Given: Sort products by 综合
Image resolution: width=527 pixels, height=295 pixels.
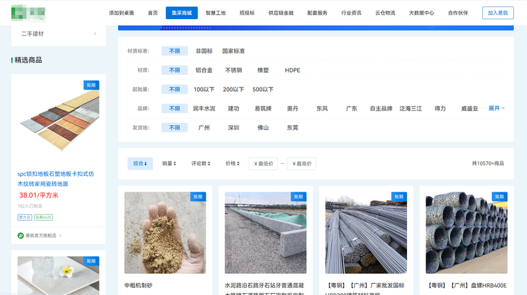Looking at the screenshot, I should (x=140, y=163).
